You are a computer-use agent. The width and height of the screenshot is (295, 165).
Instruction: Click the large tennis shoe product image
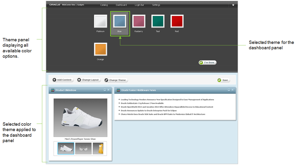click(80, 117)
